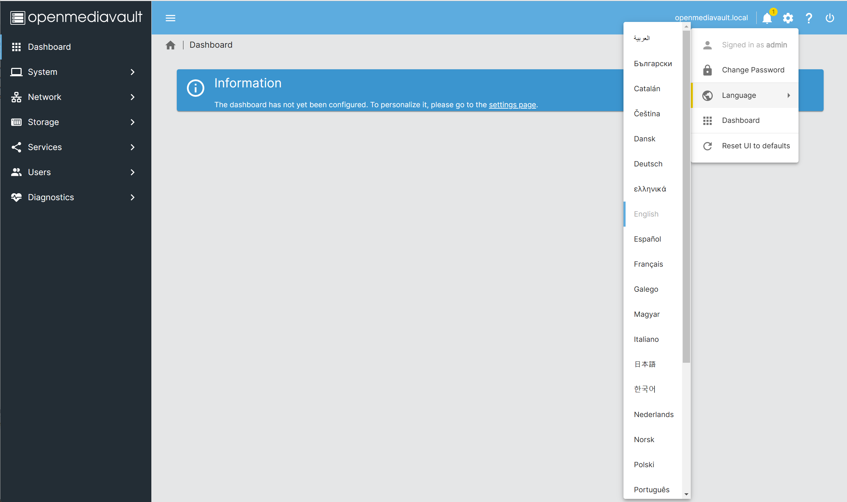
Task: Select Italiano language
Action: click(x=653, y=339)
